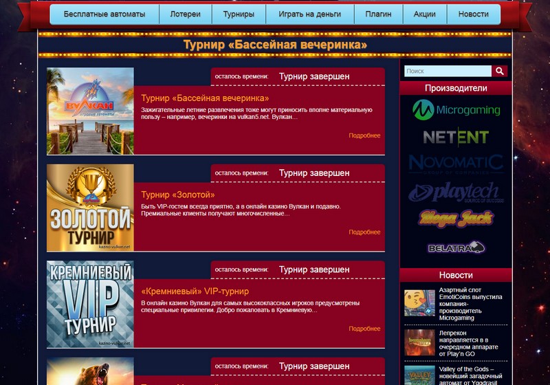This screenshot has height=385, width=550.
Task: Open the Плагин menu item
Action: point(379,14)
